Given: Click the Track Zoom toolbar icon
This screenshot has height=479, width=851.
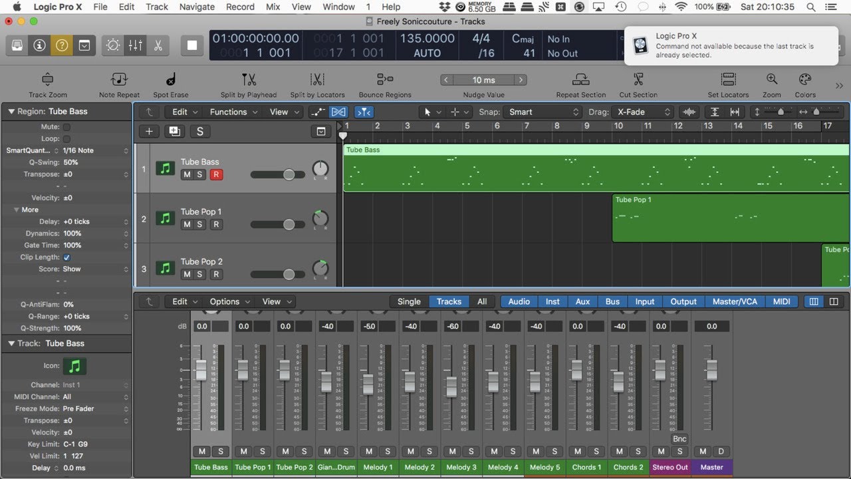Looking at the screenshot, I should 48,80.
